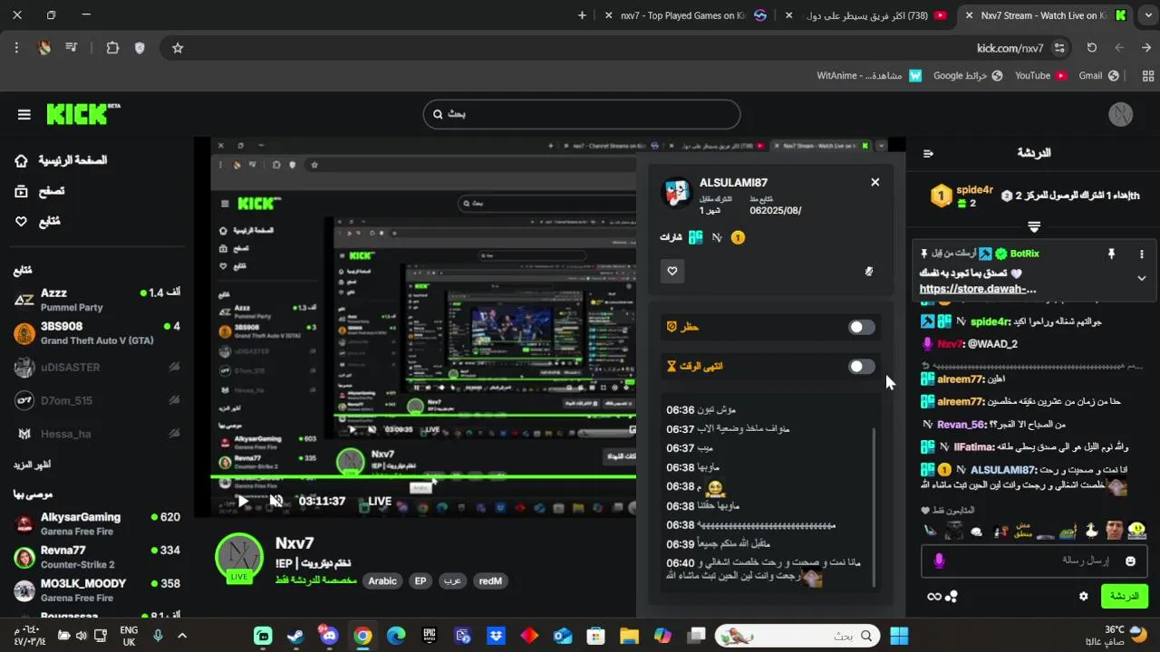Expand the gift leaderboard chevron
The height and width of the screenshot is (652, 1160).
click(1034, 226)
